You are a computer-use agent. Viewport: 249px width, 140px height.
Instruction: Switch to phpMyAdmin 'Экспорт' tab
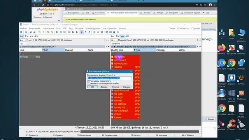tap(145, 13)
